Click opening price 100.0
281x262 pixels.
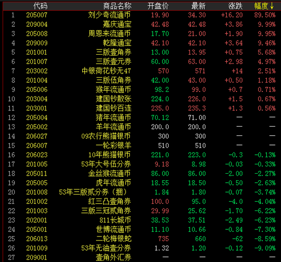[x=160, y=201]
